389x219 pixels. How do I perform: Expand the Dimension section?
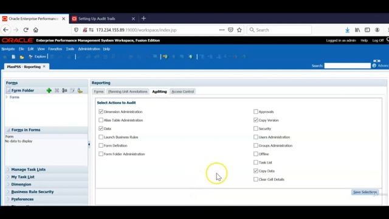[x=8, y=184]
